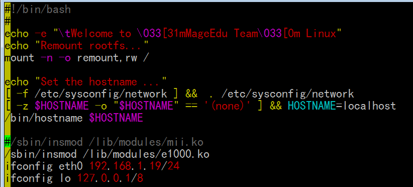This screenshot has height=187, width=413.
Task: Click the /bin/hostname command line
Action: pos(74,118)
